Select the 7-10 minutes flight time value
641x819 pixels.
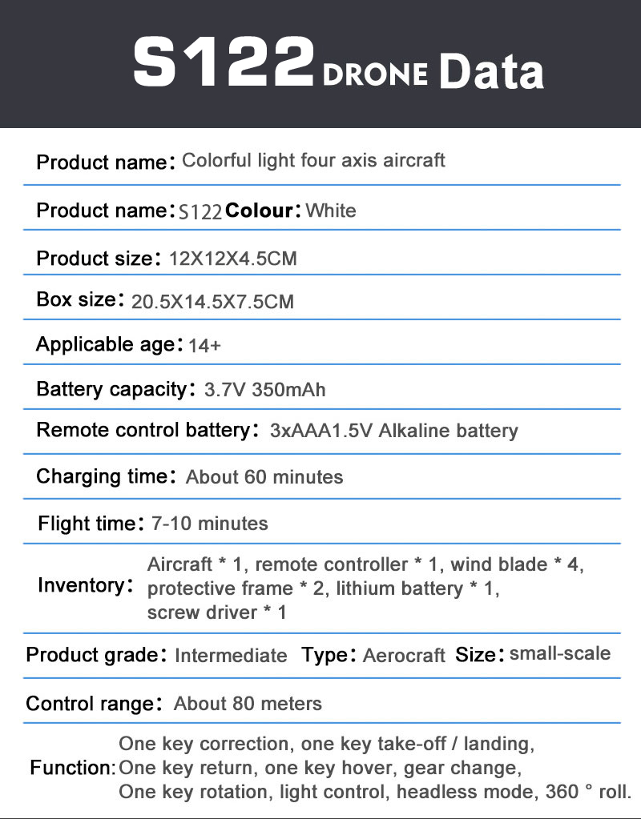(x=210, y=524)
